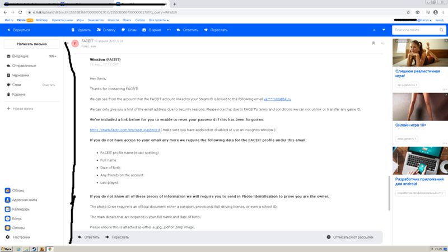Open Новости portal link
This screenshot has height=252, width=448.
(x=113, y=20)
